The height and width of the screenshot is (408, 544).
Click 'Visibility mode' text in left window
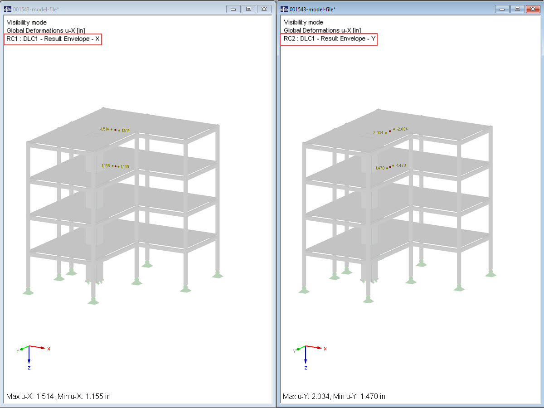26,22
